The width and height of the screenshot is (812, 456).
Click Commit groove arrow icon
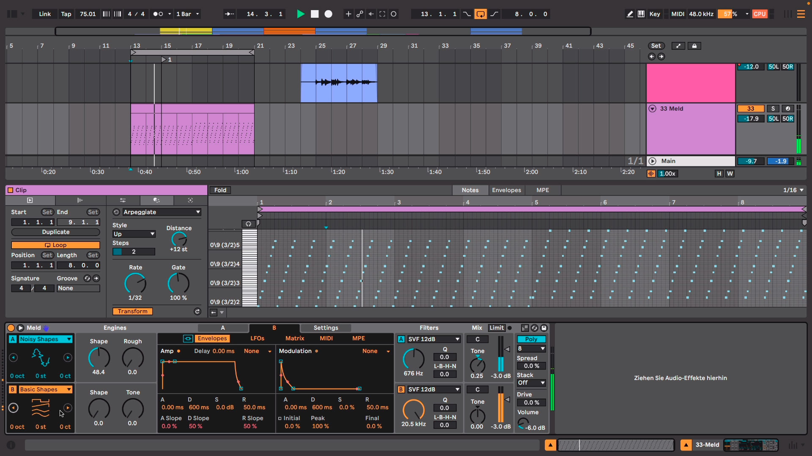point(96,278)
